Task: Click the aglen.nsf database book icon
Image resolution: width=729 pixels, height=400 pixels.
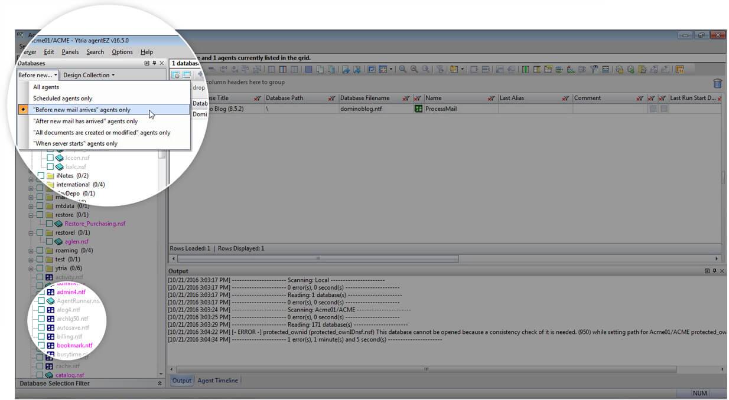Action: [x=59, y=242]
